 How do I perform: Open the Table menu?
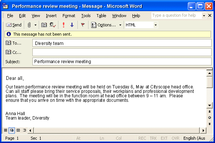pyautogui.click(x=101, y=16)
